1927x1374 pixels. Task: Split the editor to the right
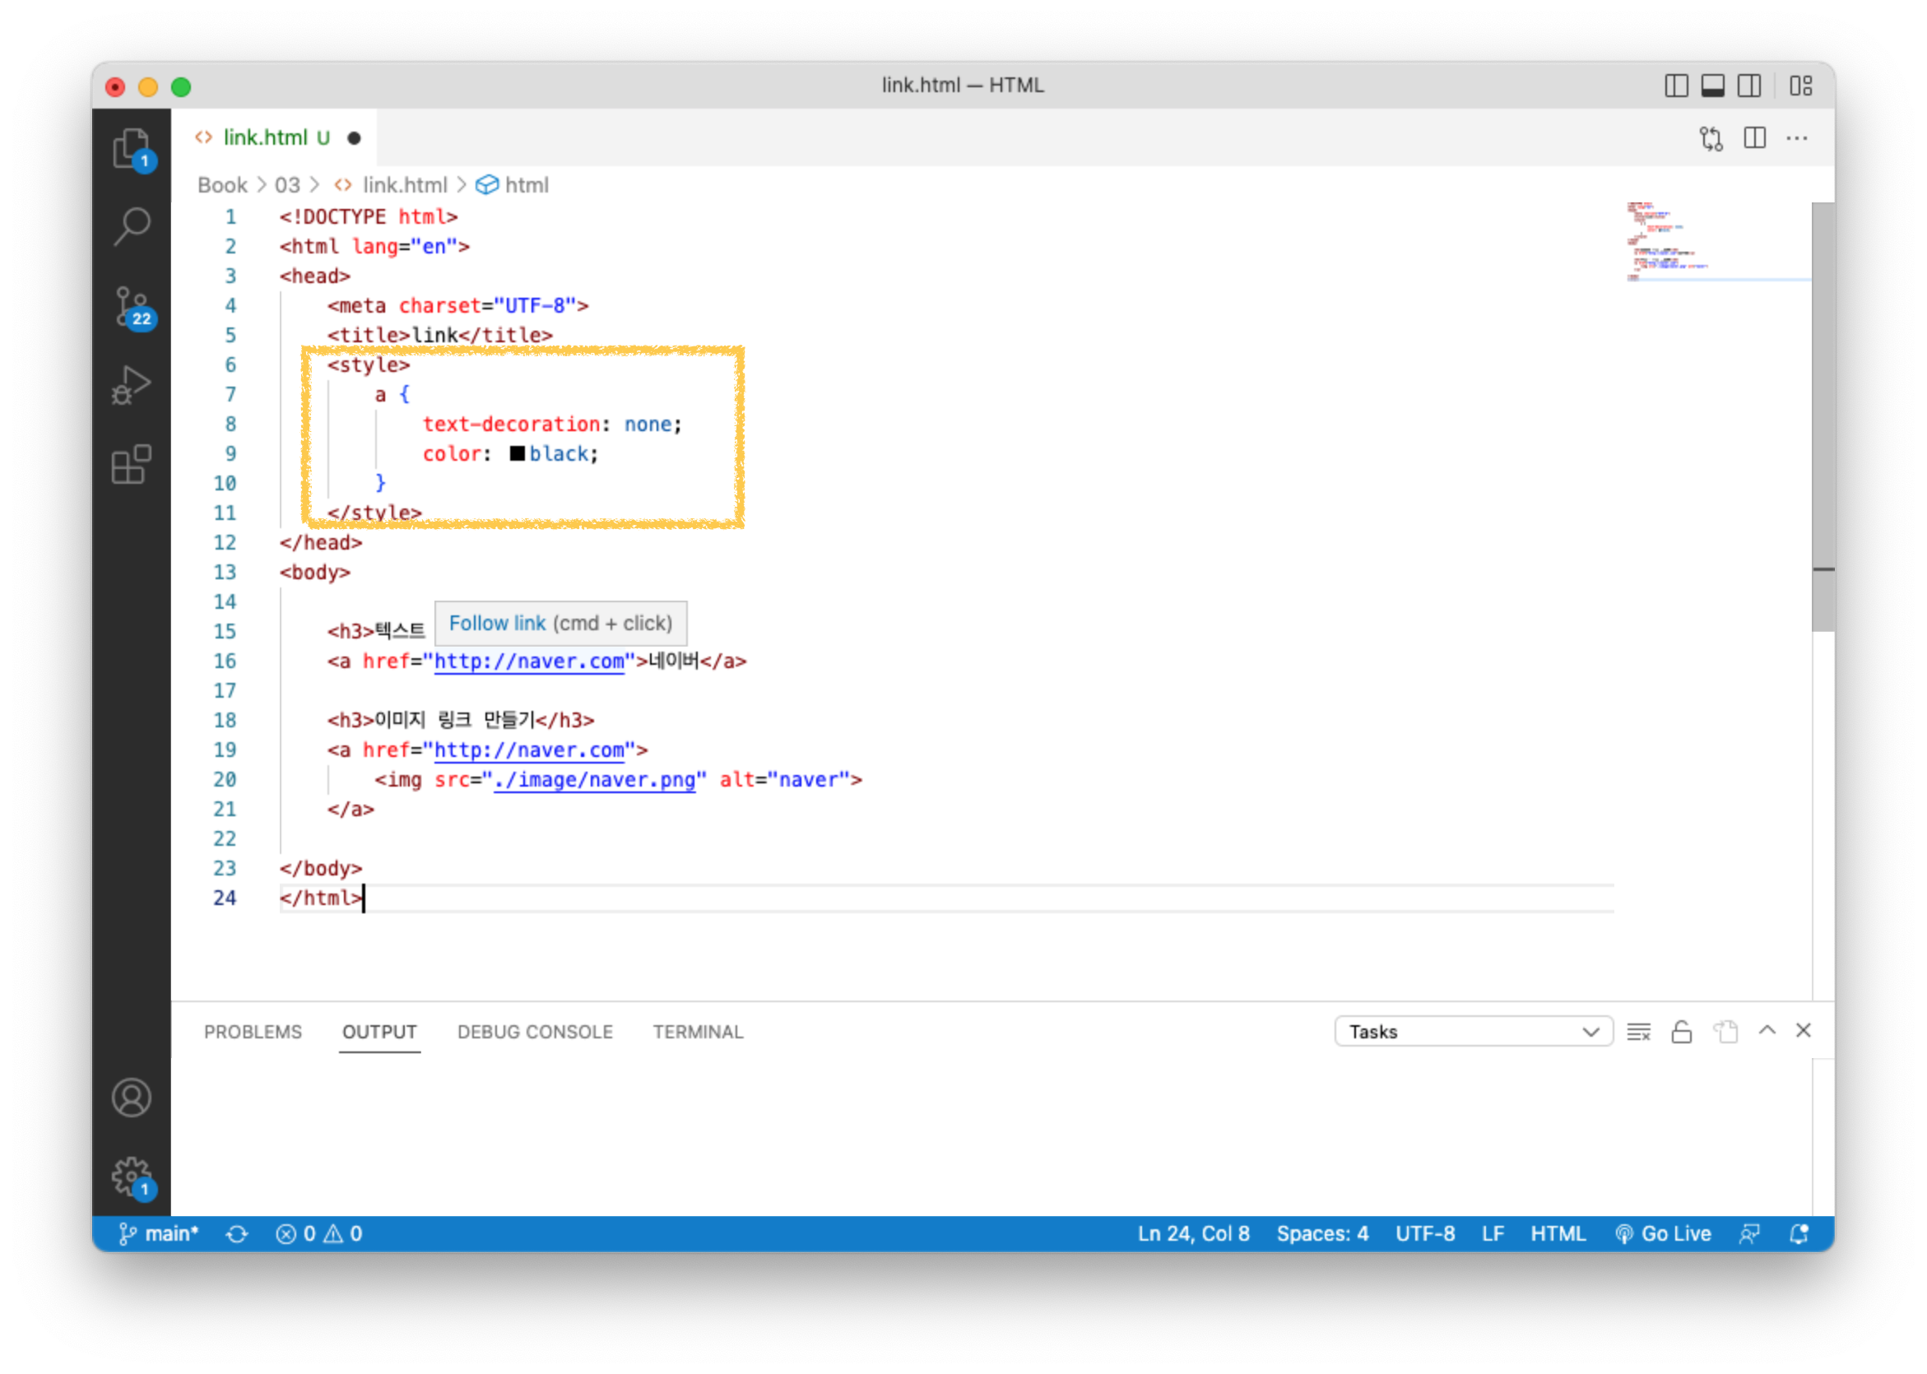pyautogui.click(x=1755, y=138)
